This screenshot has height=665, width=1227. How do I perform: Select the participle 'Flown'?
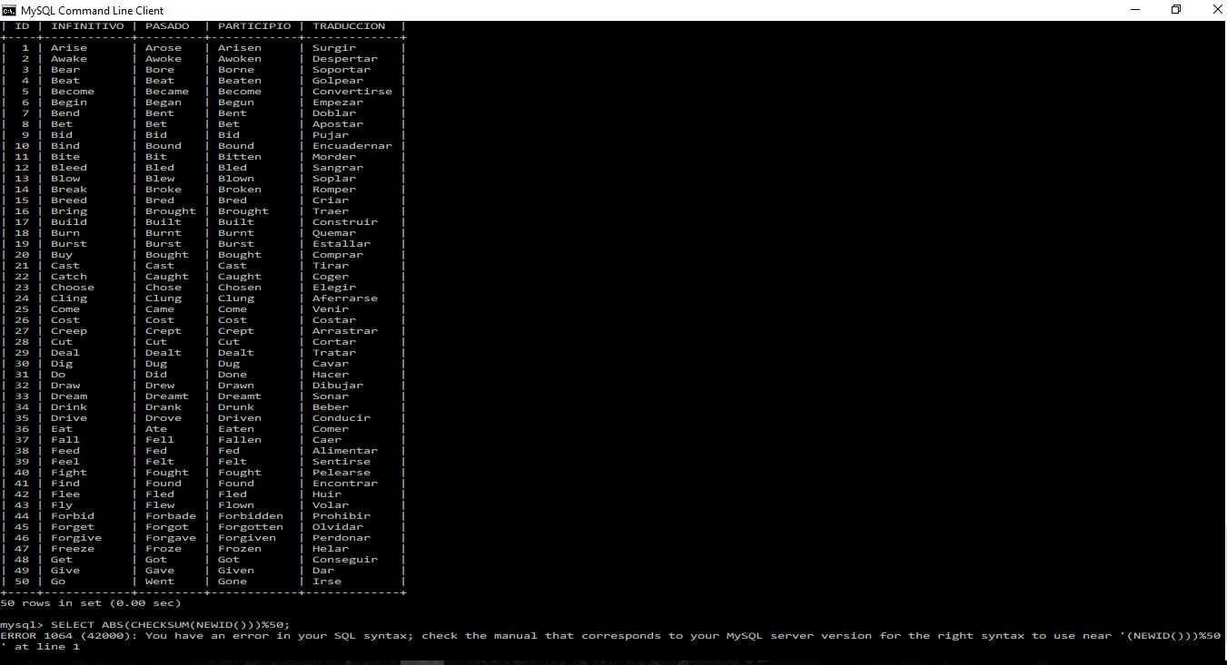tap(236, 505)
